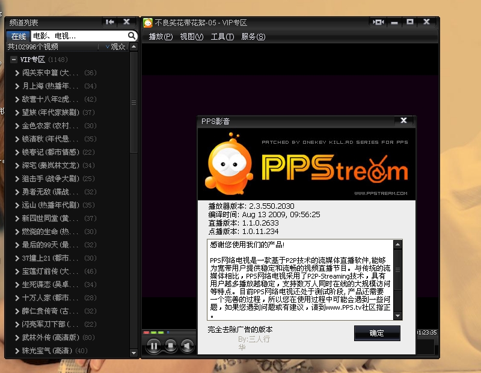Click the 共102996个视频 count label
This screenshot has height=373, width=481.
tap(33, 47)
